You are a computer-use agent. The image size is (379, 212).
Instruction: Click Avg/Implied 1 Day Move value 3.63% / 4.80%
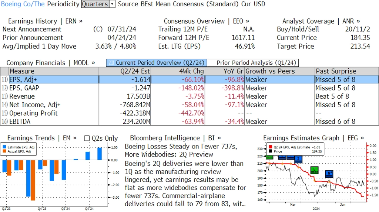[115, 47]
